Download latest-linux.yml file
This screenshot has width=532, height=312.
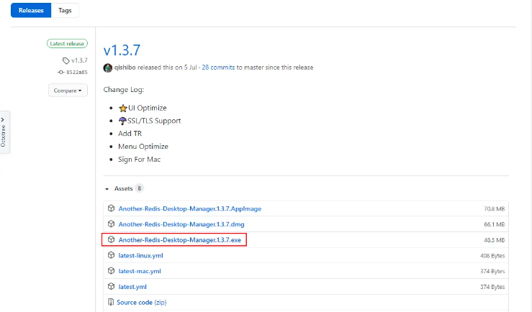click(x=140, y=255)
